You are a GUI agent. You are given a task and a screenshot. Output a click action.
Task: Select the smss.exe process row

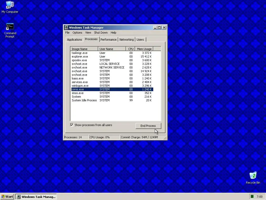[x=112, y=93]
